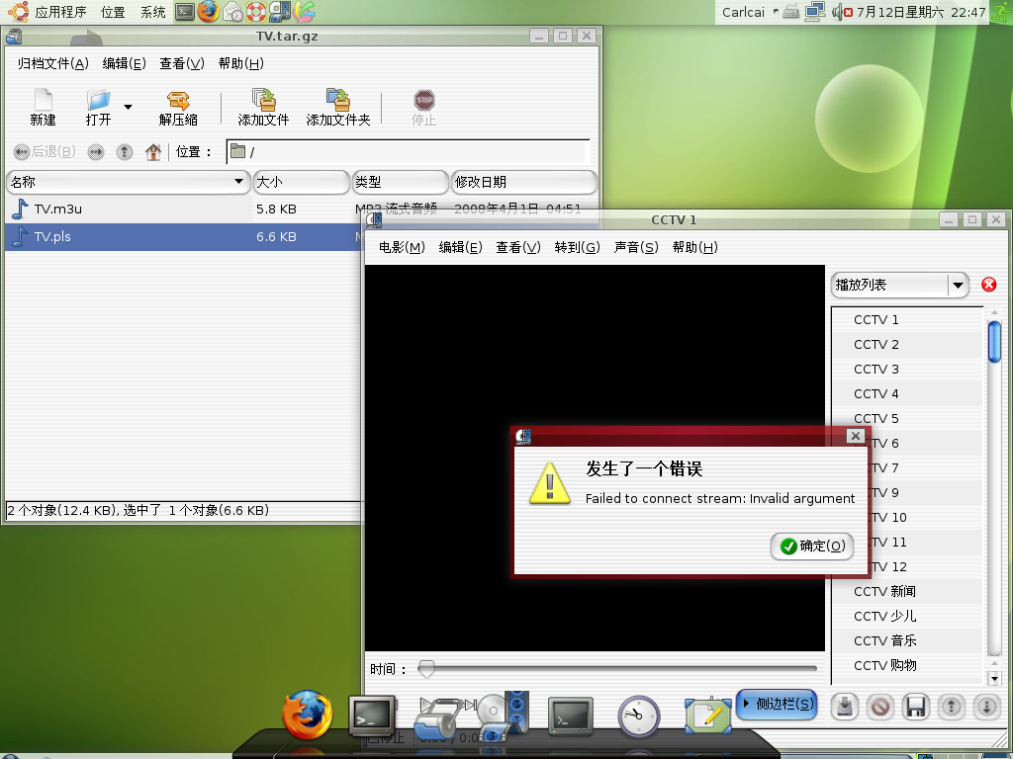Open player's 查看(V) menu
Viewport: 1013px width, 759px height.
[518, 247]
